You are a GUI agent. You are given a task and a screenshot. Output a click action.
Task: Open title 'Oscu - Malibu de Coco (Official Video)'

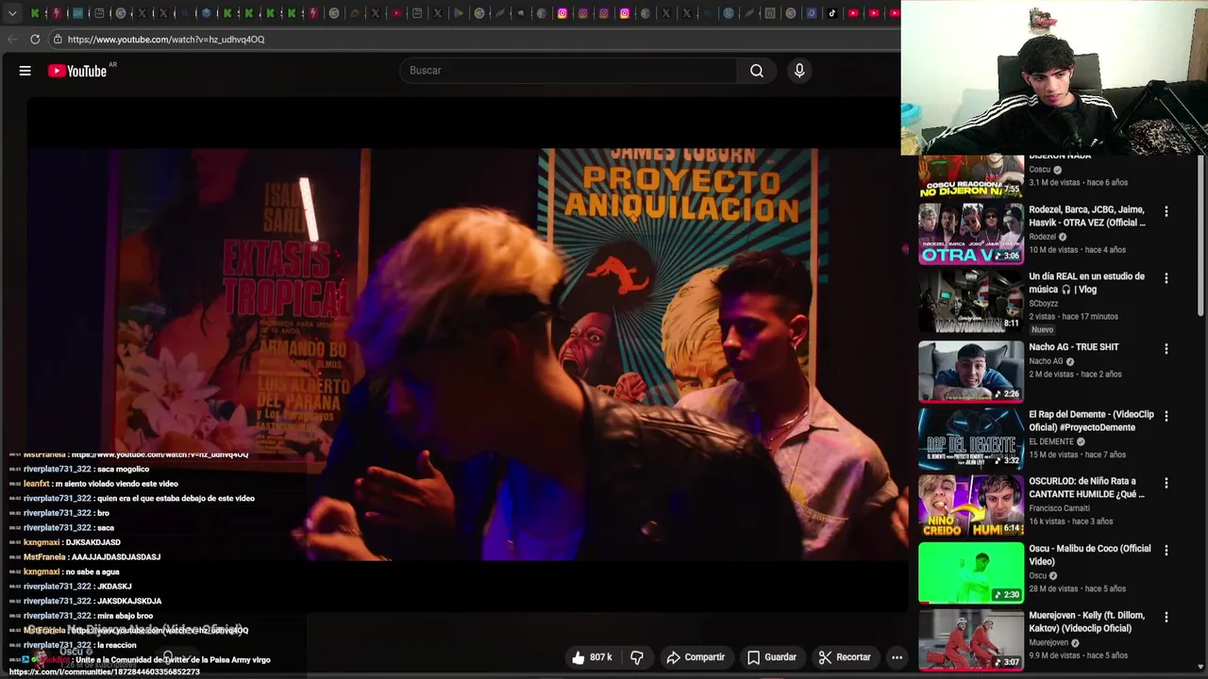coord(1090,555)
